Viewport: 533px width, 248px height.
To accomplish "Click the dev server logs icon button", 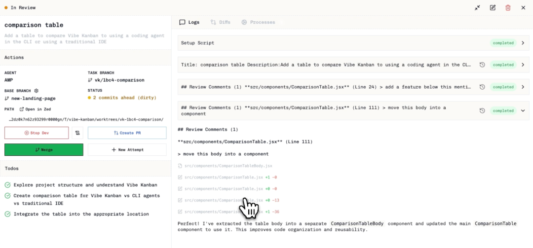I will pos(77,133).
